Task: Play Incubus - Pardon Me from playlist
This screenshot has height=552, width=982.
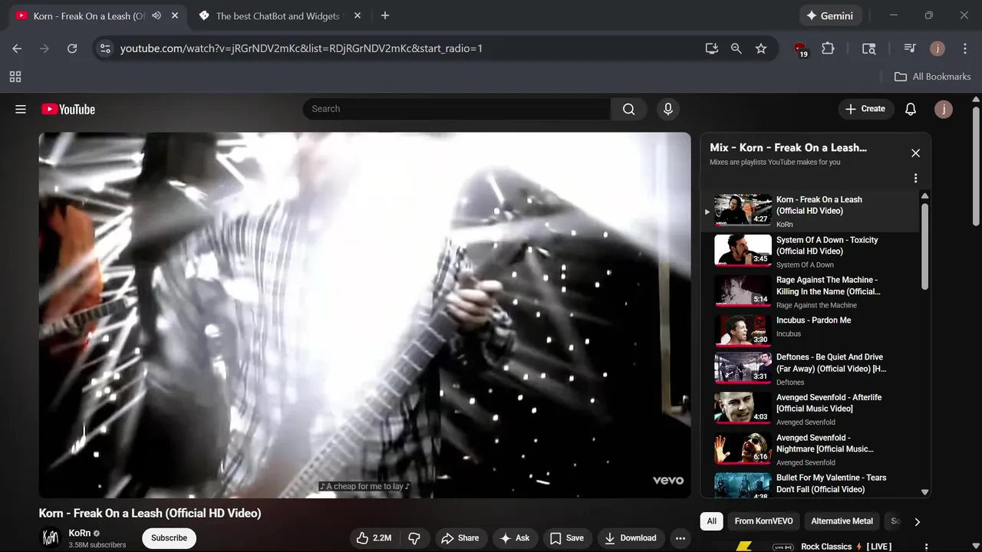Action: pos(809,331)
